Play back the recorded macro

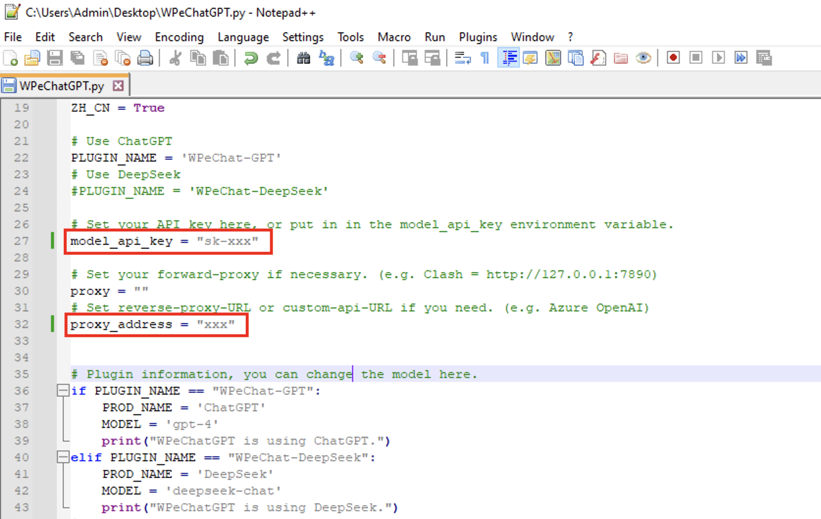point(718,58)
